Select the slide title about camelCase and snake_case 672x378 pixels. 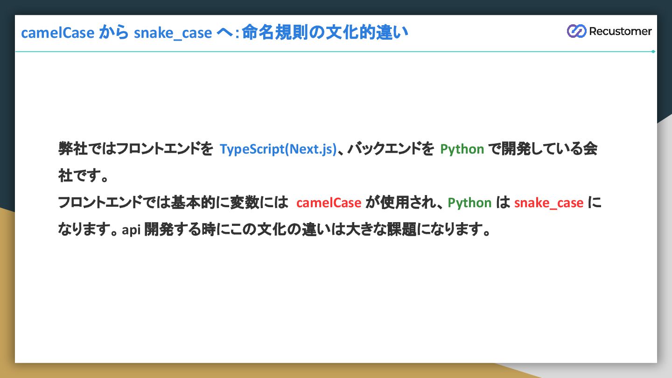pos(215,33)
